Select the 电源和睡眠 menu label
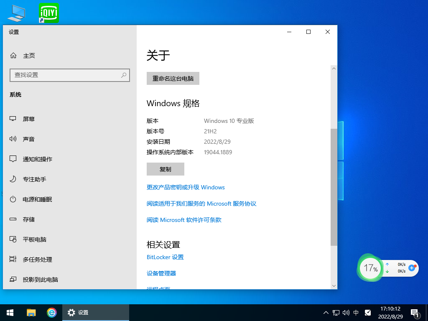Screen dimensions: 428x321 pyautogui.click(x=37, y=199)
